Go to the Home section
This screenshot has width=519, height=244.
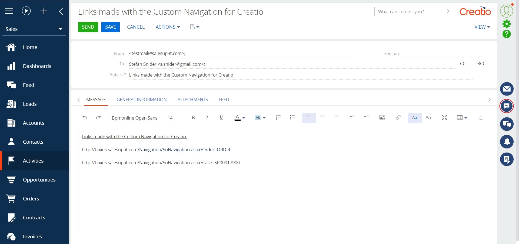click(34, 47)
